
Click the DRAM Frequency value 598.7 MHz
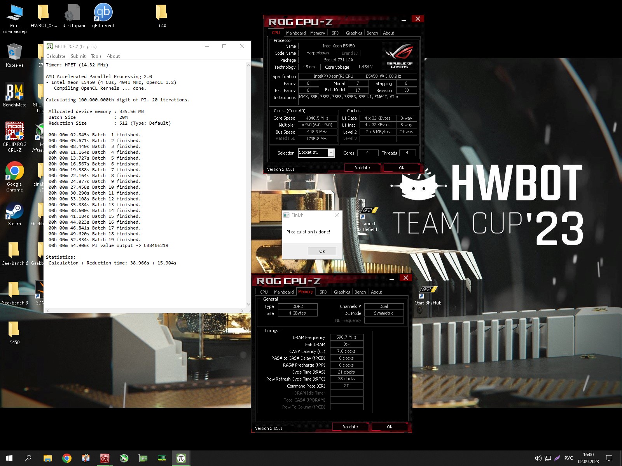point(346,337)
